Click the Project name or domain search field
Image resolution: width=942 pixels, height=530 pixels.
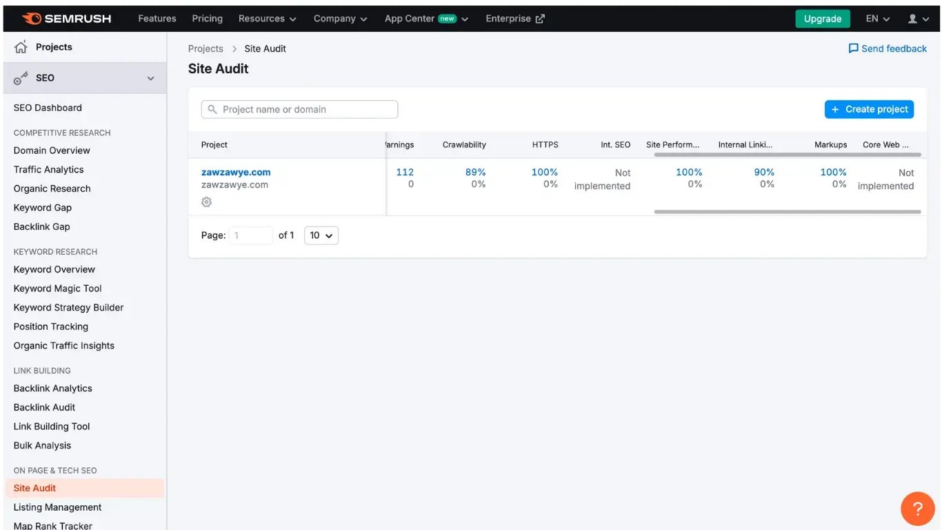click(x=299, y=109)
